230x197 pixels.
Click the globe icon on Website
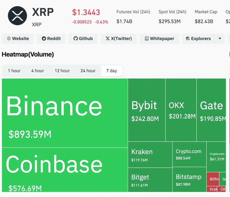click(x=9, y=39)
